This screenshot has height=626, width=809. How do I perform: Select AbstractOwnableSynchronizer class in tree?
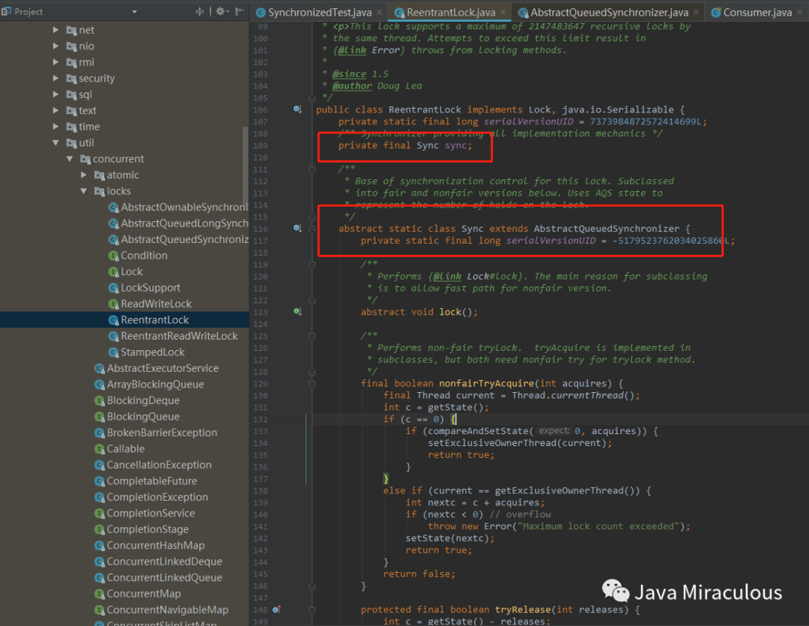(x=178, y=207)
